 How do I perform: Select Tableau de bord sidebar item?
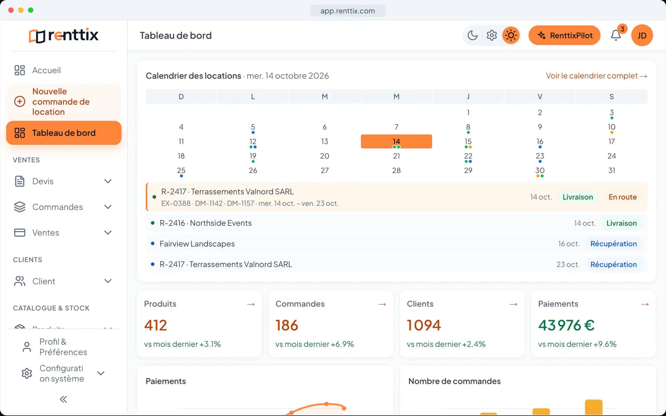tap(64, 133)
